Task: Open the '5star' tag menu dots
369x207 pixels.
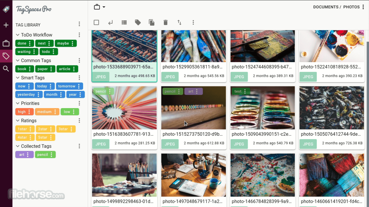Action: coord(51,137)
